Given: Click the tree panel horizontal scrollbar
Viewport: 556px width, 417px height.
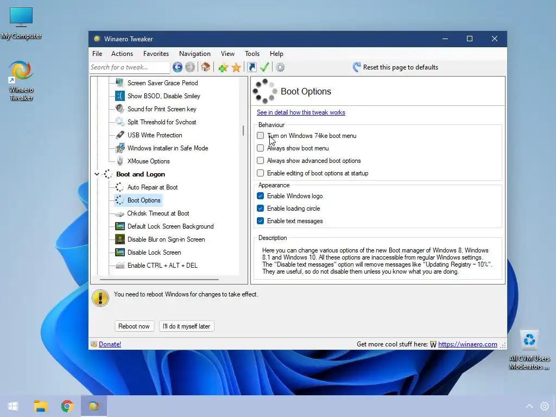Looking at the screenshot, I should point(159,280).
